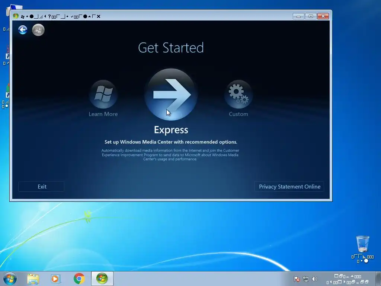The width and height of the screenshot is (381, 286).
Task: Maximize the Media Center window
Action: (311, 16)
